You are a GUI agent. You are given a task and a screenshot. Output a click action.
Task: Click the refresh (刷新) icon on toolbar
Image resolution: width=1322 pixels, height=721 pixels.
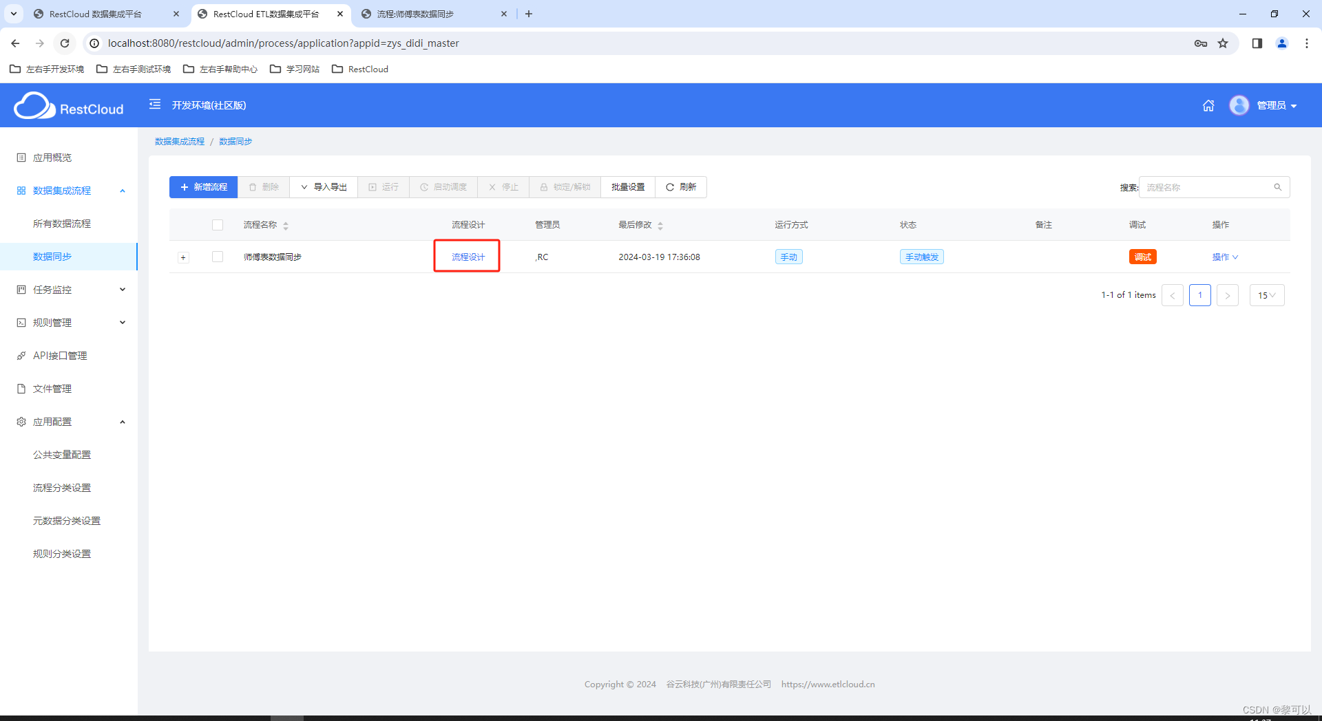[680, 186]
